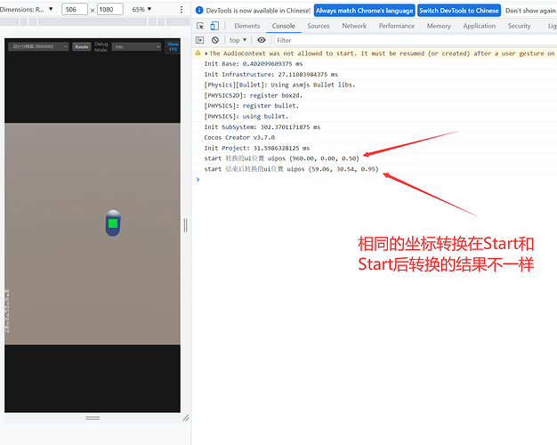Open the Sources tab

click(319, 26)
